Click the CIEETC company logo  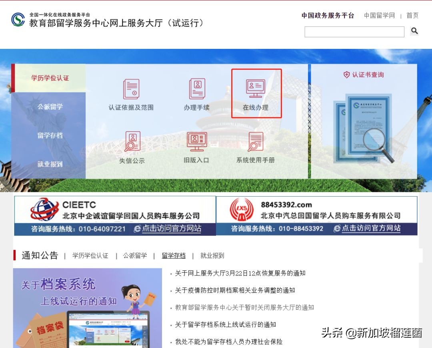[40, 207]
